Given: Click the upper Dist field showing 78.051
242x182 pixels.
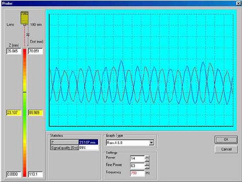Looking at the screenshot, I should pyautogui.click(x=35, y=51).
